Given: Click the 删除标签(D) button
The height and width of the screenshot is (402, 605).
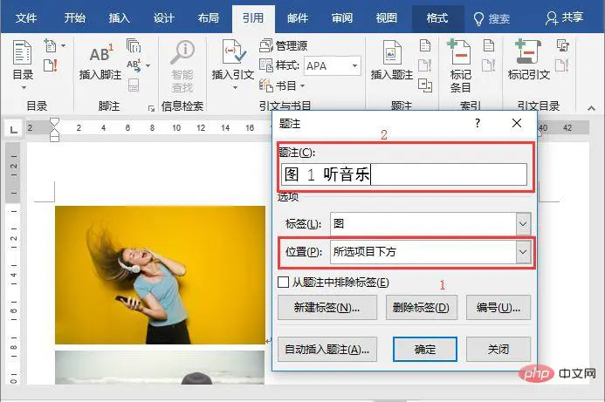Looking at the screenshot, I should [x=422, y=308].
